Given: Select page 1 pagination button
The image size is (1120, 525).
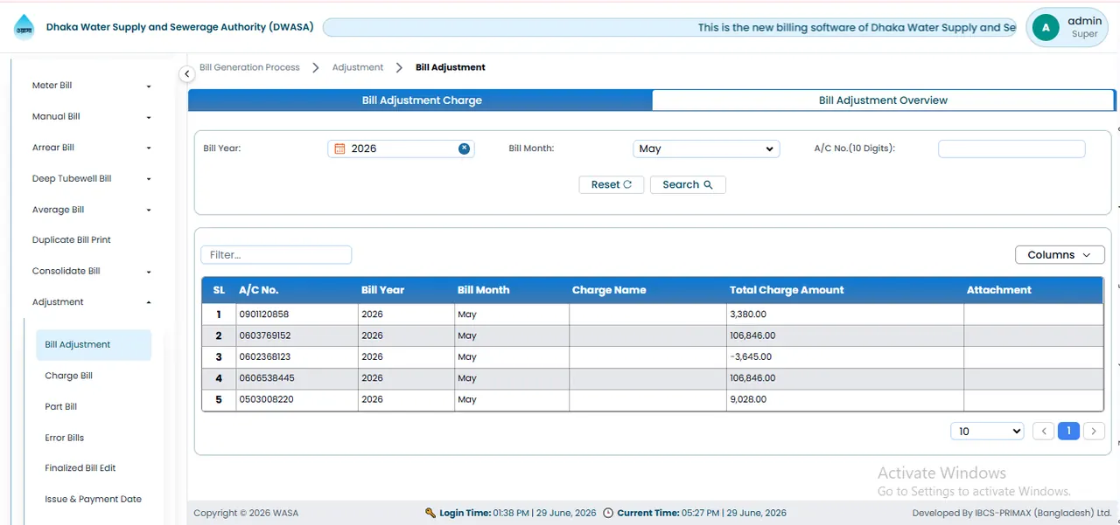Looking at the screenshot, I should click(x=1068, y=431).
